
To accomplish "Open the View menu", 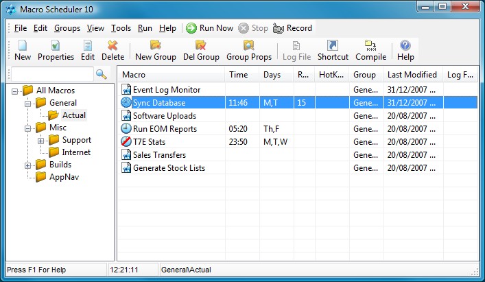I will pos(95,28).
